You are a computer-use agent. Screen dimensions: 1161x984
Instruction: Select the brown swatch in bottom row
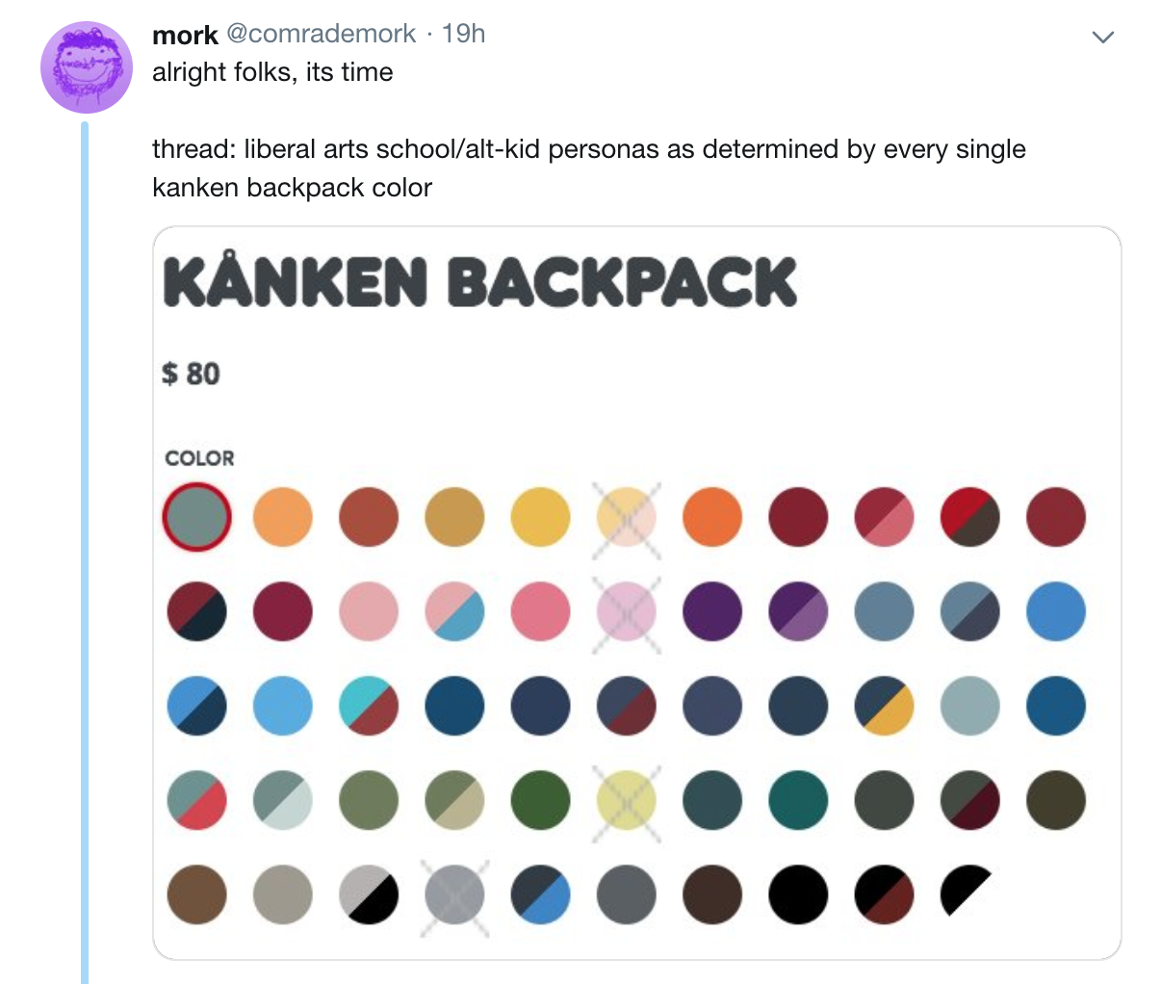pos(196,894)
